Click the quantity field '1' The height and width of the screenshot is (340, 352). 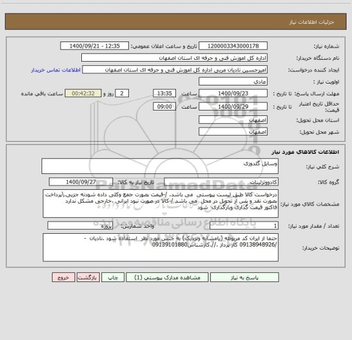click(244, 226)
